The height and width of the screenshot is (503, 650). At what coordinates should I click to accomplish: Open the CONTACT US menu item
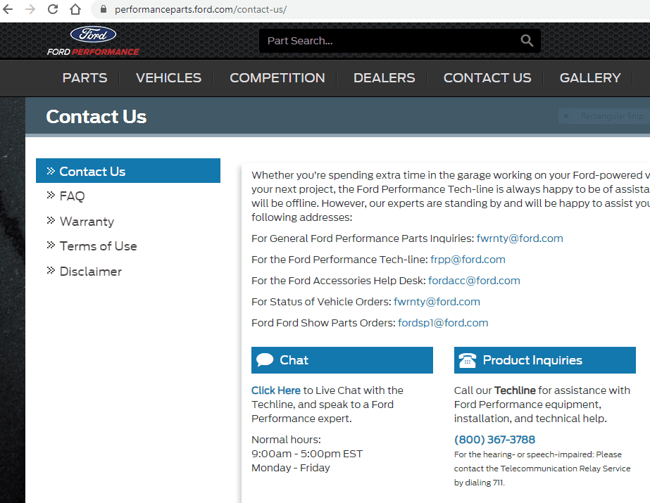[487, 78]
